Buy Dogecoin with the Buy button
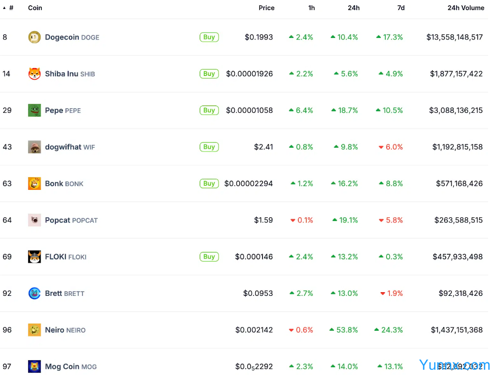Viewport: 495px width, 375px height. pyautogui.click(x=209, y=37)
